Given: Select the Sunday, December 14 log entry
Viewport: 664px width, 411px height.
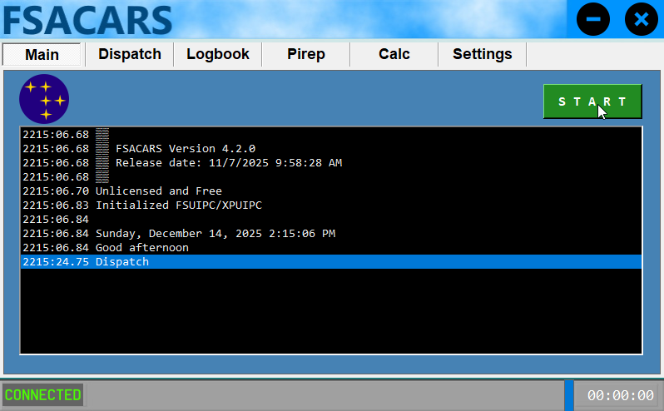Looking at the screenshot, I should (215, 234).
